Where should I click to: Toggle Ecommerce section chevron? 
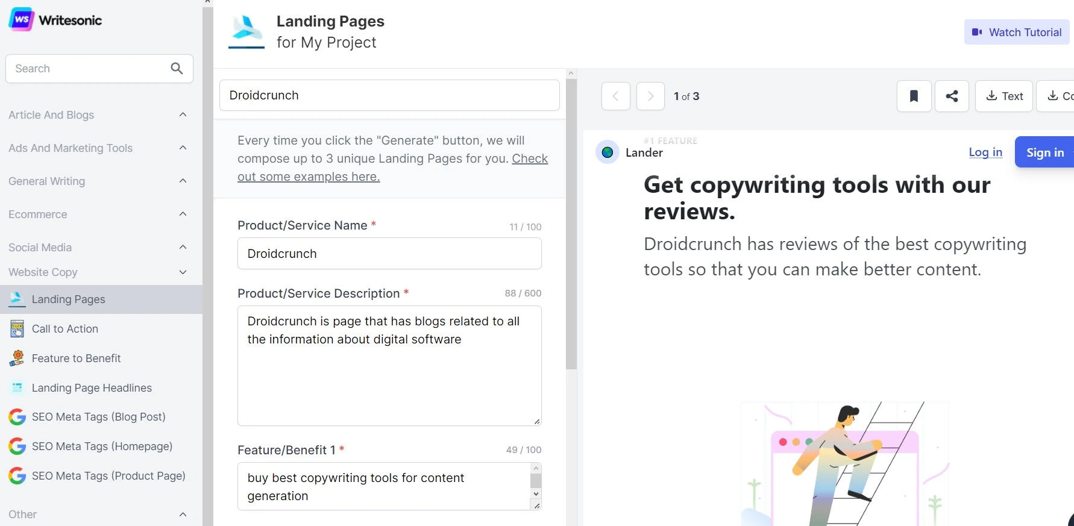(183, 214)
